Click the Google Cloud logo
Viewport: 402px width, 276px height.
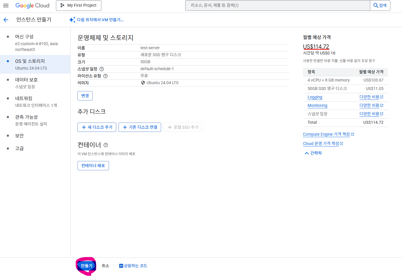point(32,6)
